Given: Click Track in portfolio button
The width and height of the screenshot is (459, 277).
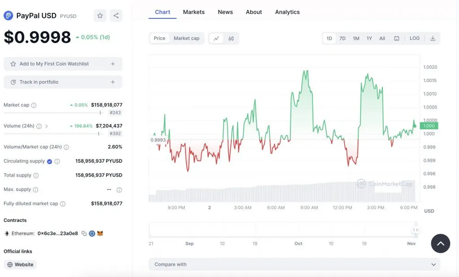Looking at the screenshot, I should pos(63,82).
